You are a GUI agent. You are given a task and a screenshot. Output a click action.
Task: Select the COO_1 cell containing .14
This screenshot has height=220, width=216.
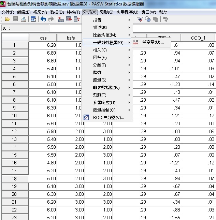pos(198,85)
